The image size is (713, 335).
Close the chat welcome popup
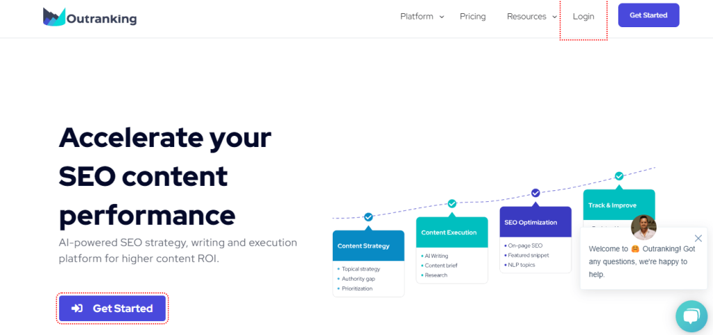[698, 238]
